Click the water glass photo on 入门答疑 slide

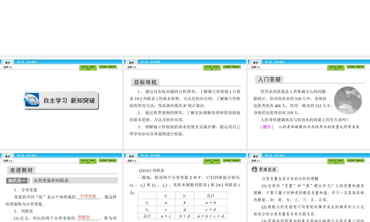[x=348, y=100]
